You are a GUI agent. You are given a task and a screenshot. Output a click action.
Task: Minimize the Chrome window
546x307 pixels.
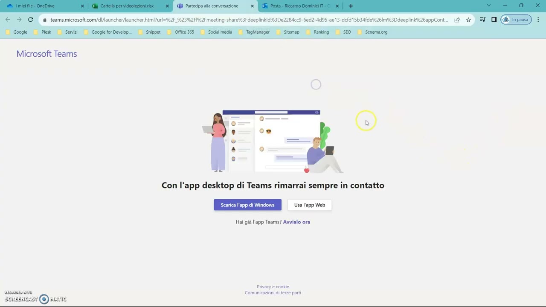pyautogui.click(x=505, y=6)
